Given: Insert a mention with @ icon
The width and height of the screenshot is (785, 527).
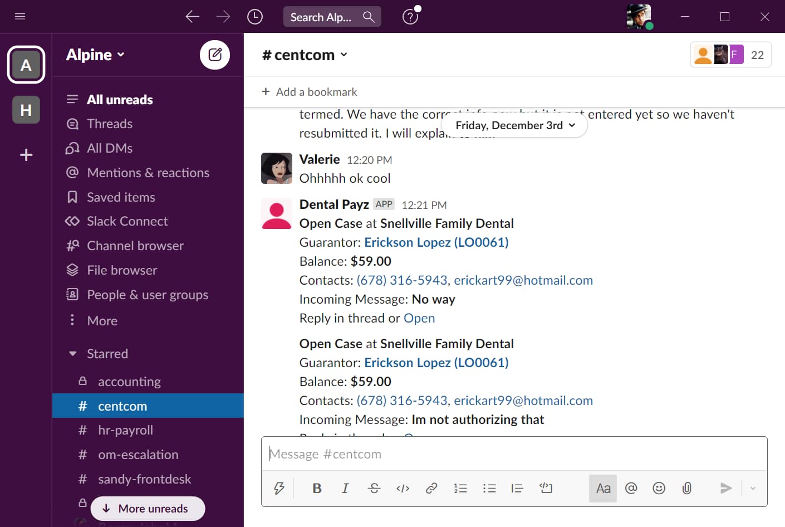Looking at the screenshot, I should pos(631,489).
